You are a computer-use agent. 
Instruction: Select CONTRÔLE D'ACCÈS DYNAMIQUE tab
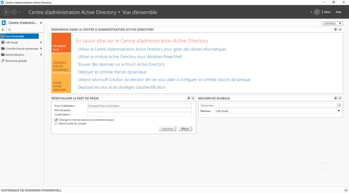pos(61,63)
